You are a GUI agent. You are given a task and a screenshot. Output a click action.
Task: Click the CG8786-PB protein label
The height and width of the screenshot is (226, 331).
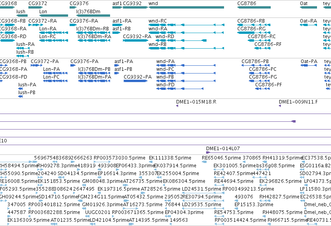point(255,61)
